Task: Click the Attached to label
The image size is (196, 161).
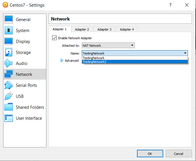Action: click(71, 46)
